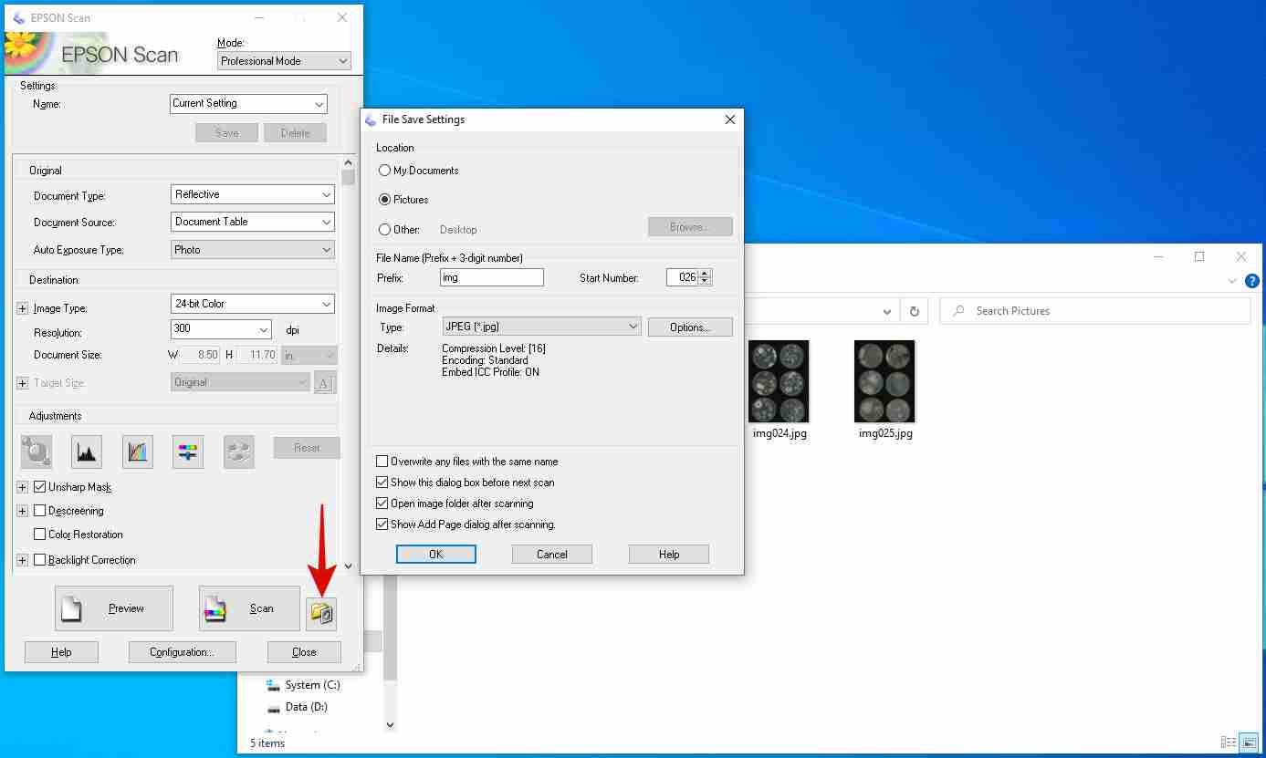The width and height of the screenshot is (1266, 758).
Task: Open Image Adjustment color sliders tool
Action: pyautogui.click(x=188, y=452)
